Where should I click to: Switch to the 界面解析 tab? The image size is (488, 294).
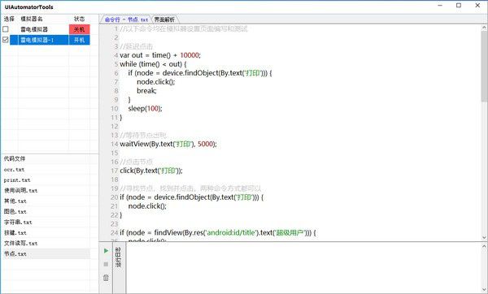164,19
